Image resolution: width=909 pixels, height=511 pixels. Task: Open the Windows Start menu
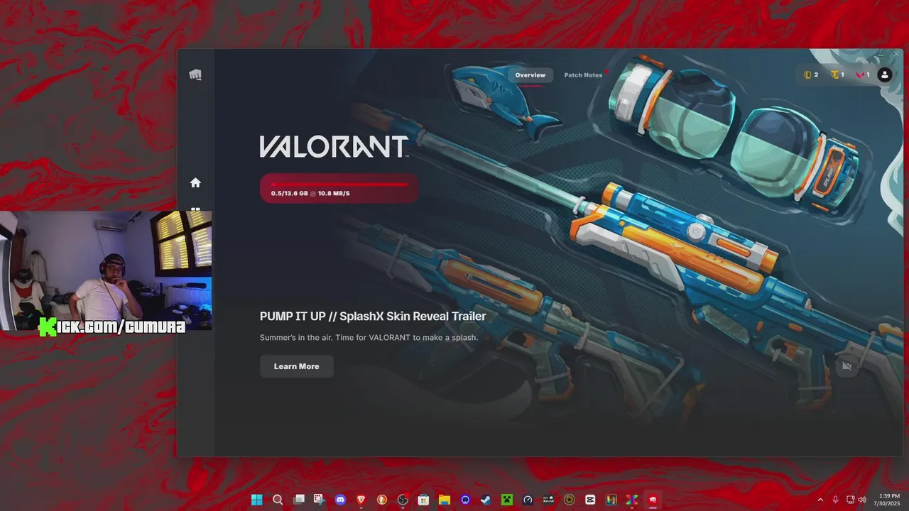(x=256, y=500)
